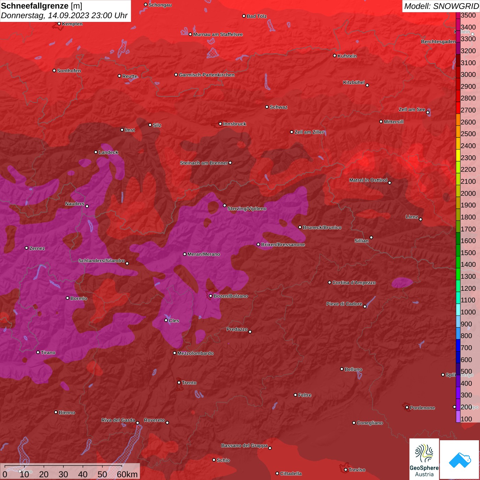Select the 100 m violet legend swatch
The width and height of the screenshot is (480, 480).
coord(458,416)
